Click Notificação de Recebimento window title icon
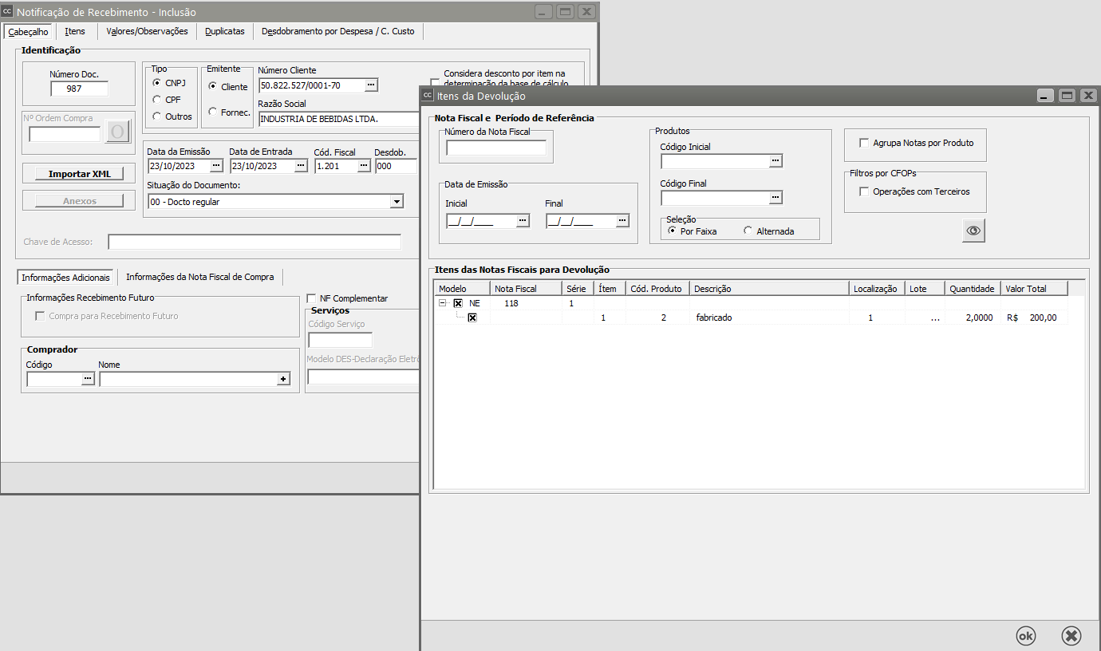 point(7,12)
